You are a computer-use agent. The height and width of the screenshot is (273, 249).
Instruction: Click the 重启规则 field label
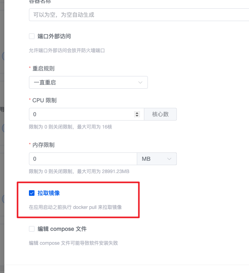[x=43, y=68]
